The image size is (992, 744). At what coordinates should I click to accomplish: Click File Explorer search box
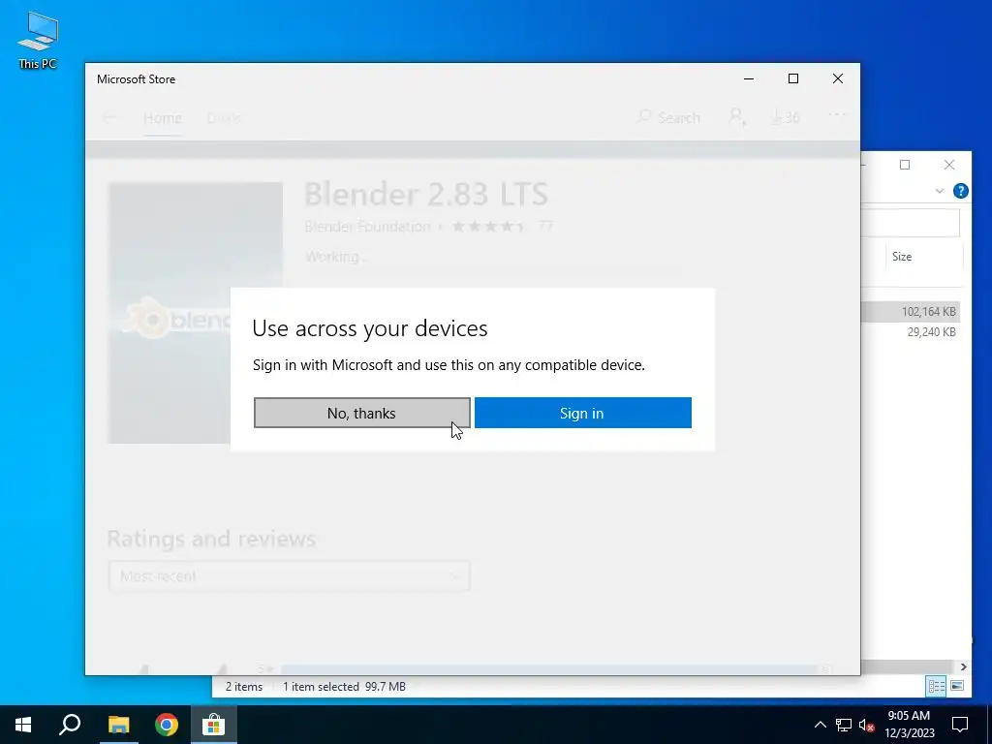[x=911, y=223]
